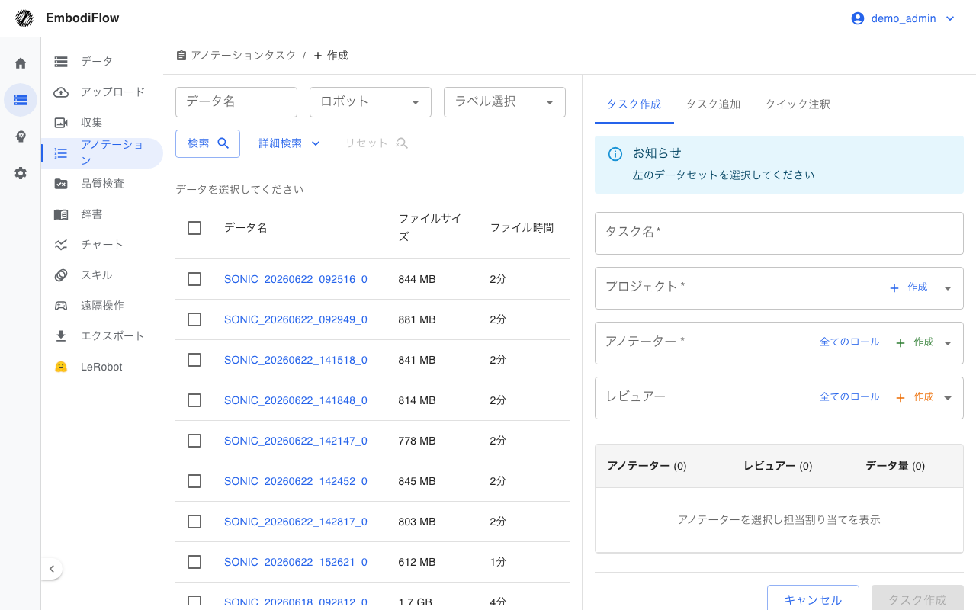Screen dimensions: 976x610
Task: Focus the タスク名 input field
Action: (x=779, y=233)
